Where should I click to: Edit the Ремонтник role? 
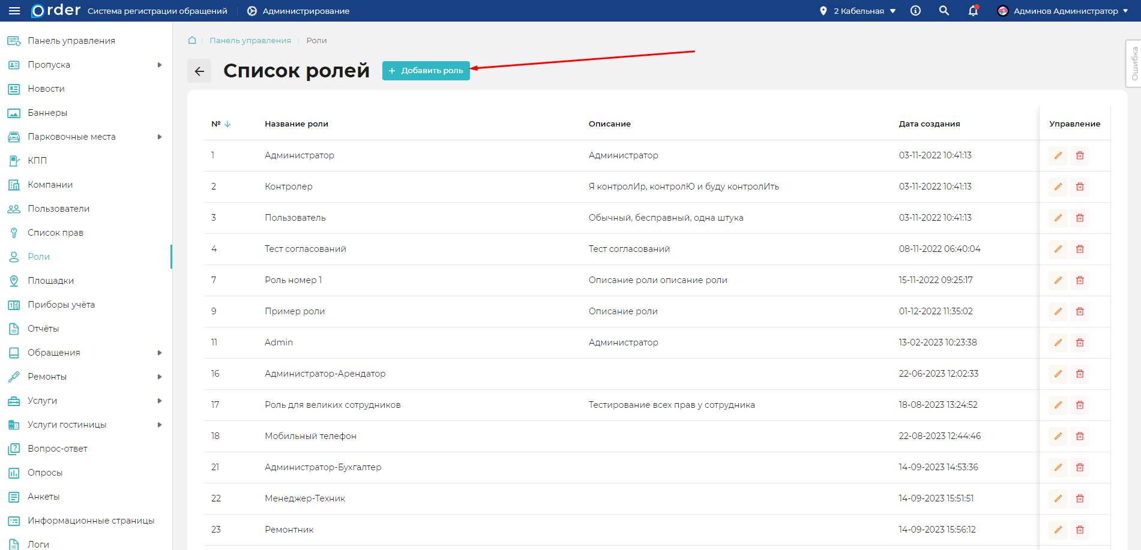tap(1058, 530)
